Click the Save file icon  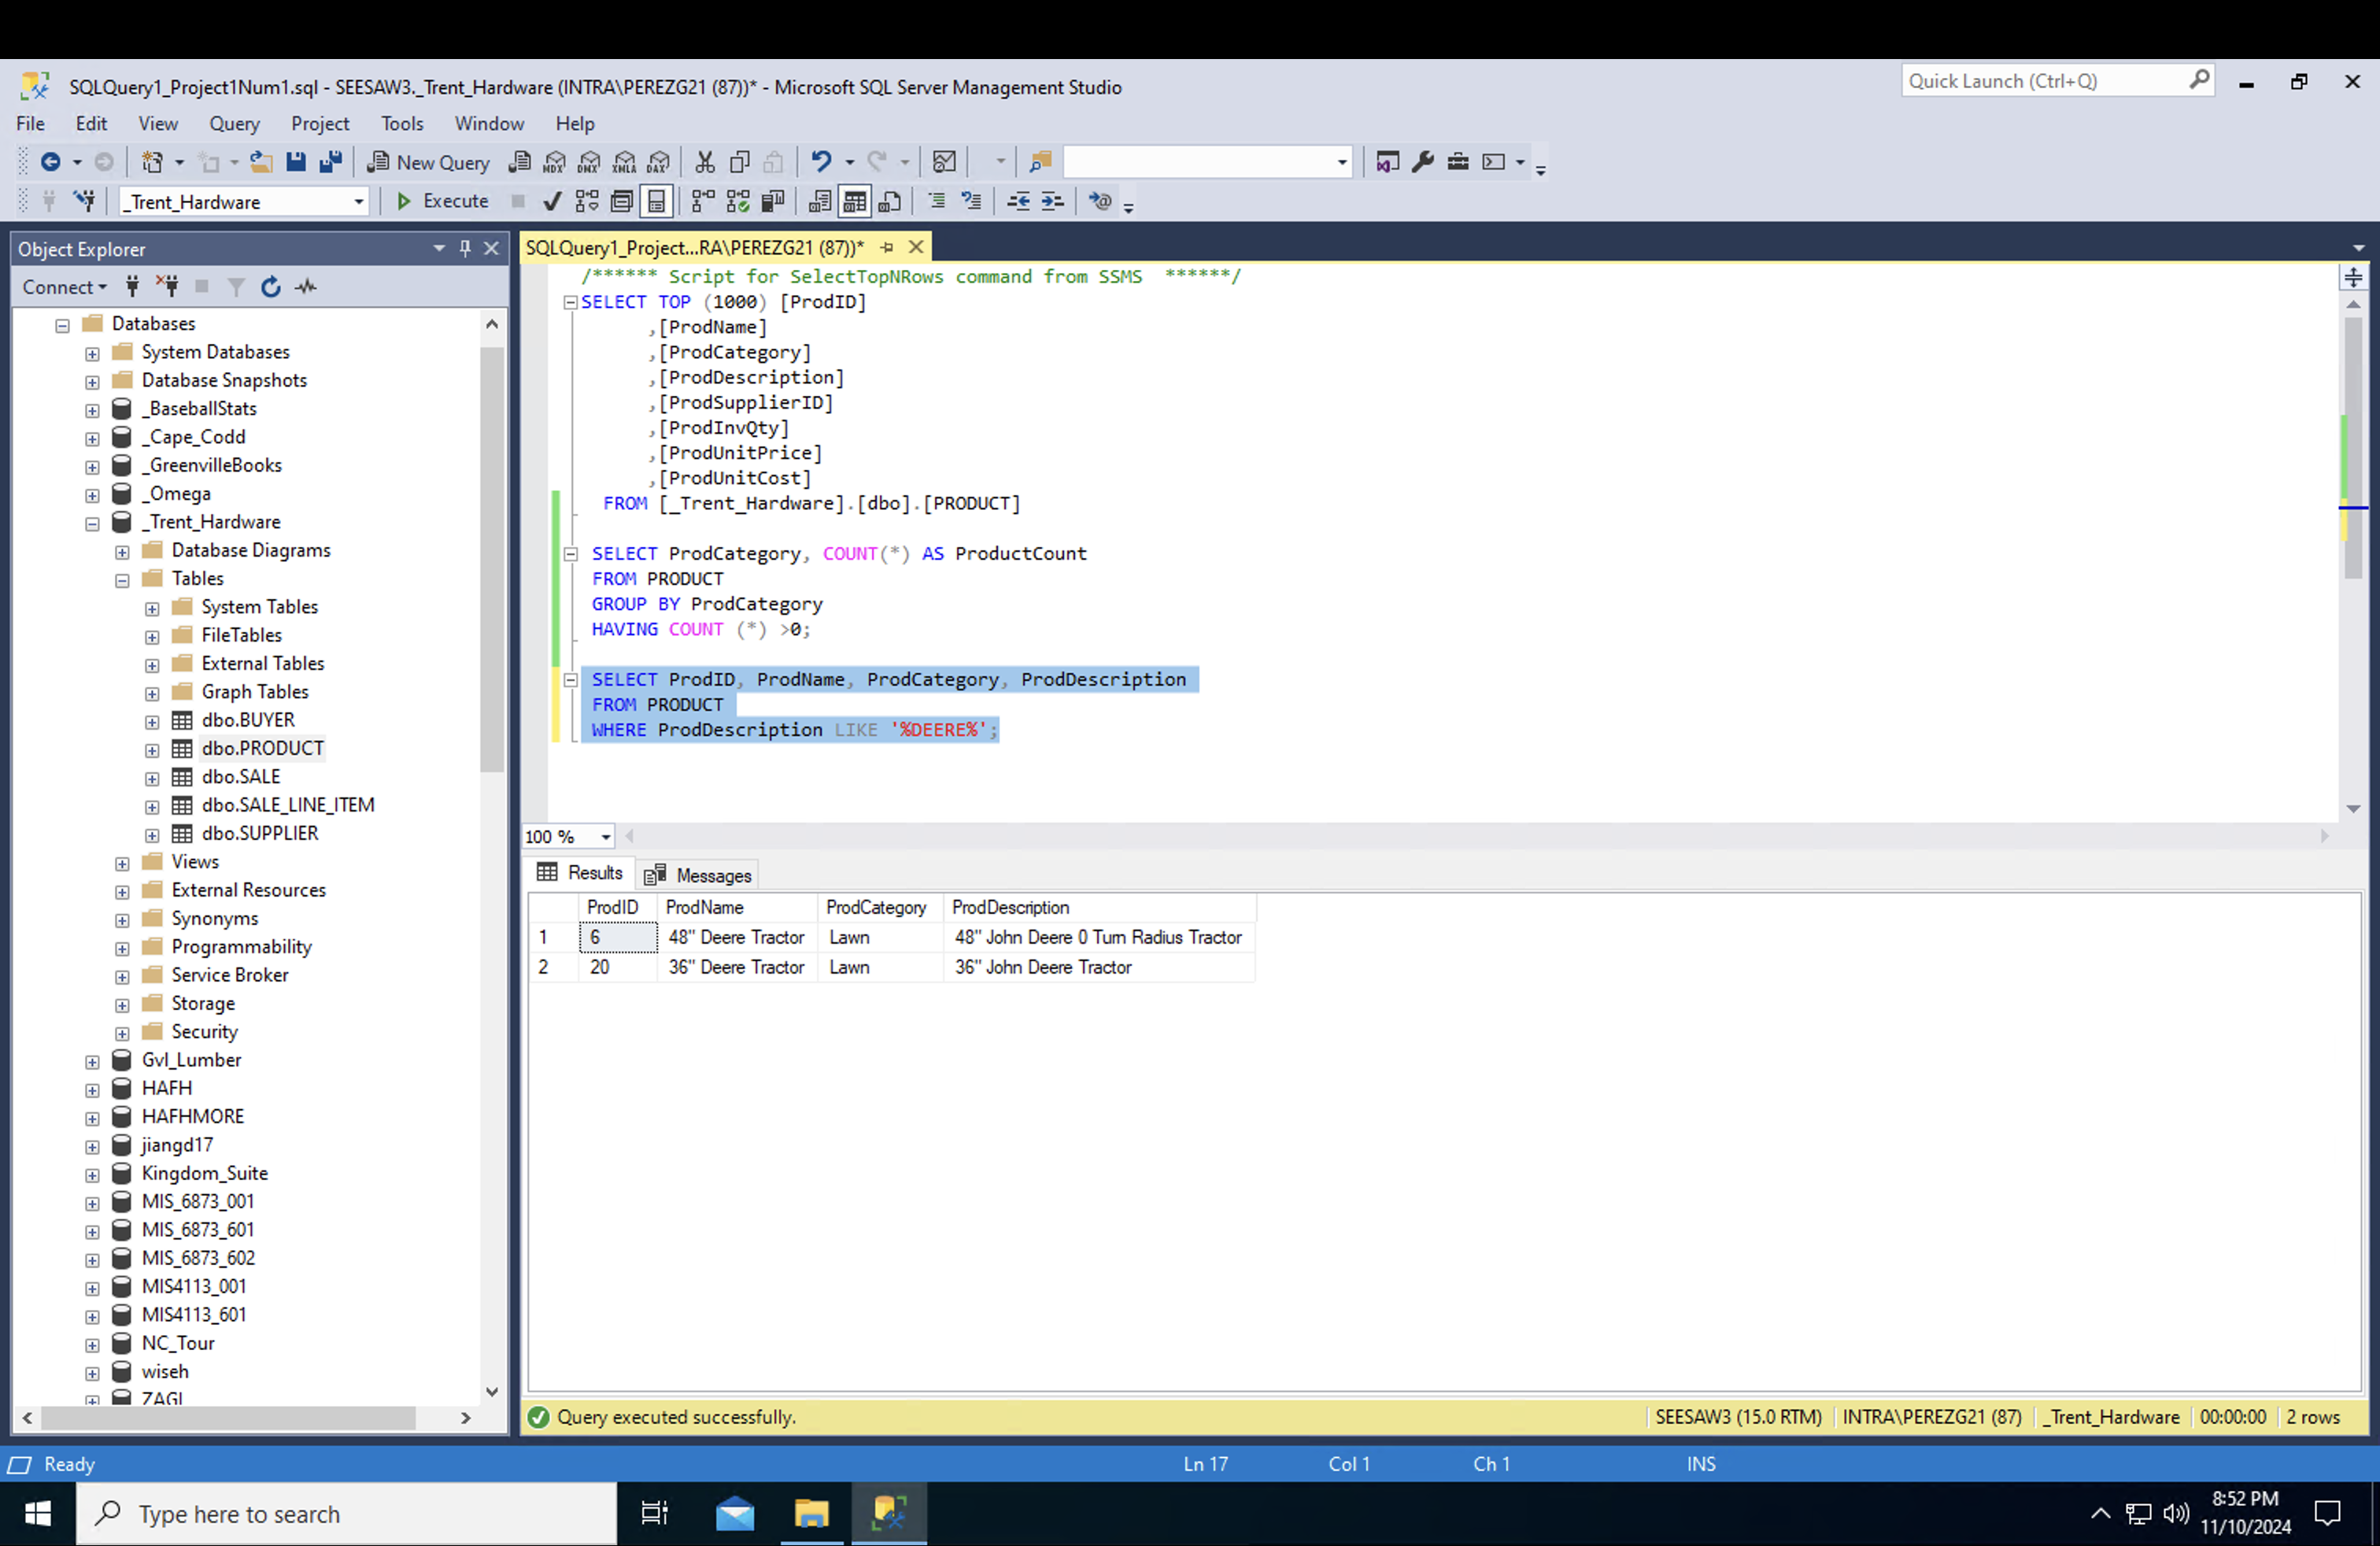[x=296, y=162]
